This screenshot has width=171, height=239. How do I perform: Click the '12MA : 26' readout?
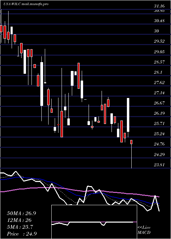(x=19, y=220)
